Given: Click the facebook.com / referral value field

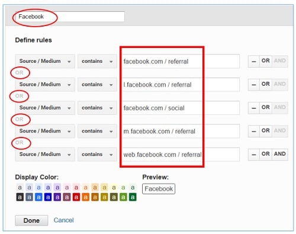Looking at the screenshot, I should pos(181,61).
